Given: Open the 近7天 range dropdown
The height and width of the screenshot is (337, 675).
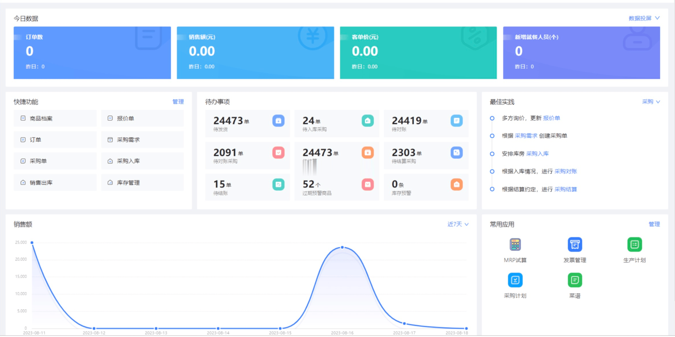Looking at the screenshot, I should point(458,224).
